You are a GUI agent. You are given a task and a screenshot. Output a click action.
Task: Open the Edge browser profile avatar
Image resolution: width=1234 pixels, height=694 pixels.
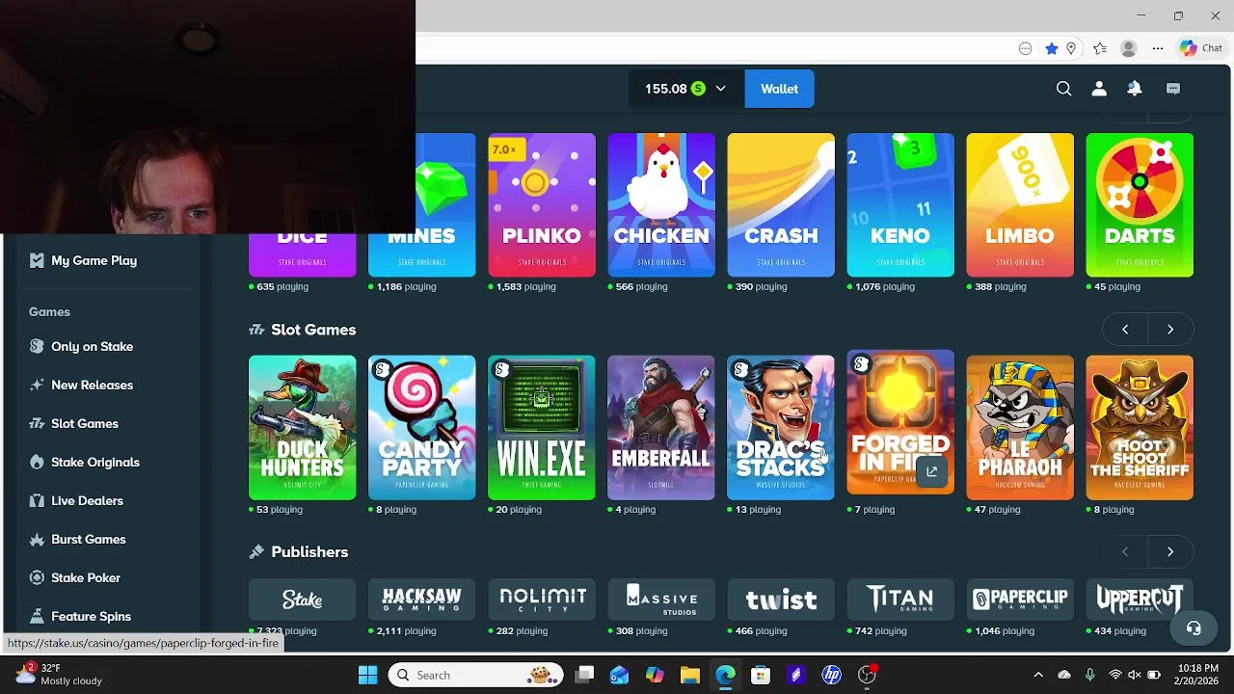(x=1129, y=48)
